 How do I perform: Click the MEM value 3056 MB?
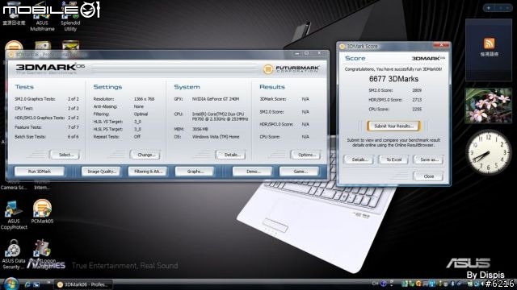[200, 129]
